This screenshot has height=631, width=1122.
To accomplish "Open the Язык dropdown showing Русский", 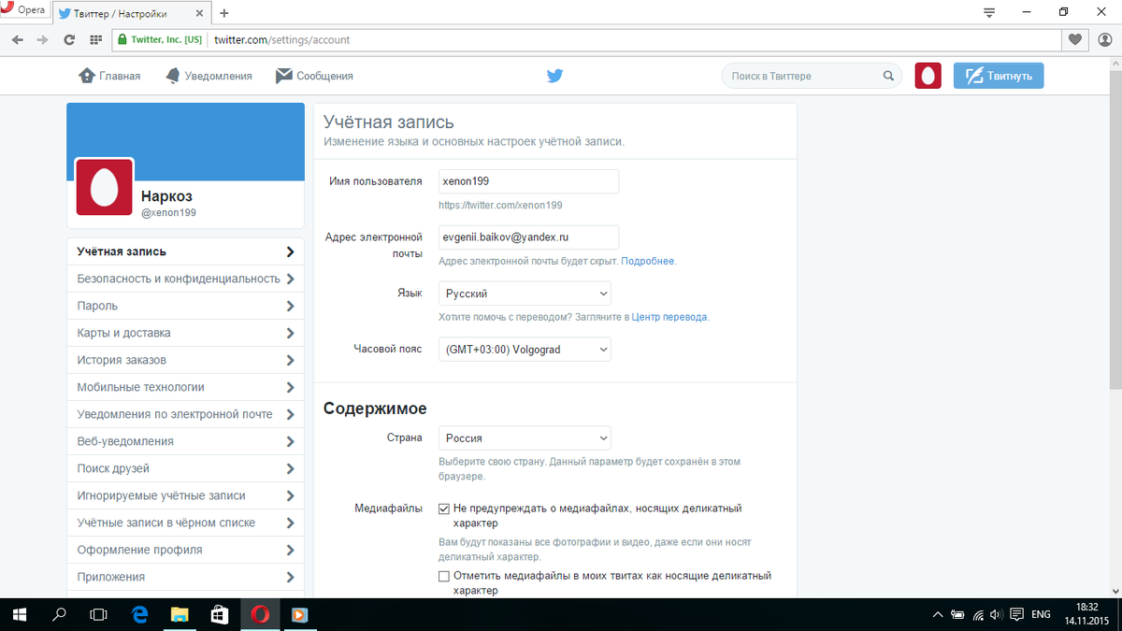I will [525, 294].
